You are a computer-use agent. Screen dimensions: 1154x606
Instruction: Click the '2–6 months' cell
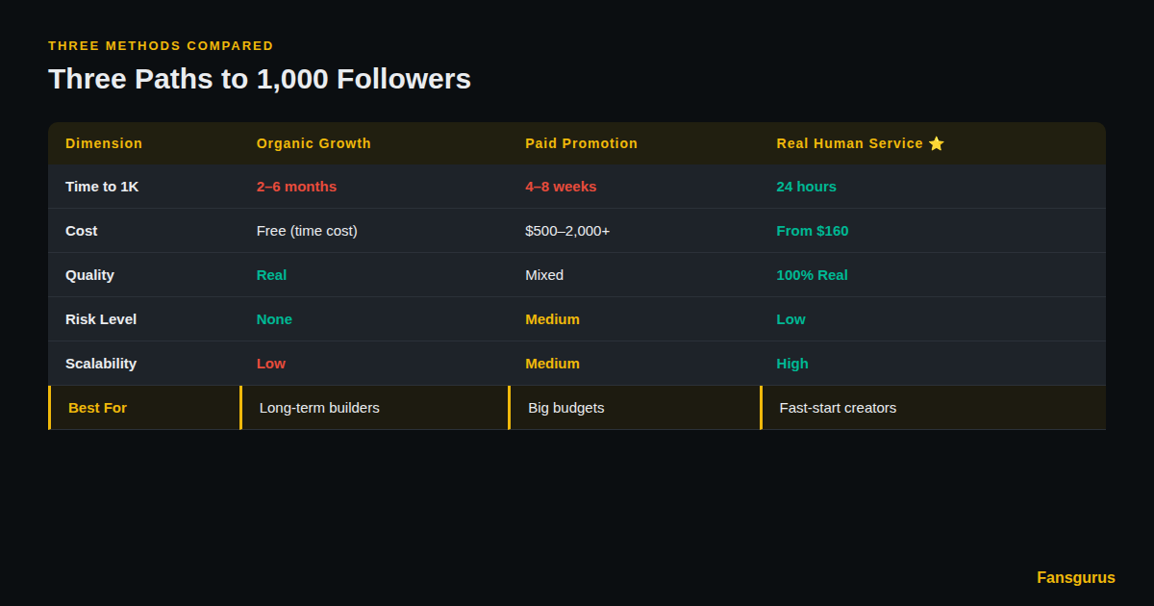(x=296, y=187)
